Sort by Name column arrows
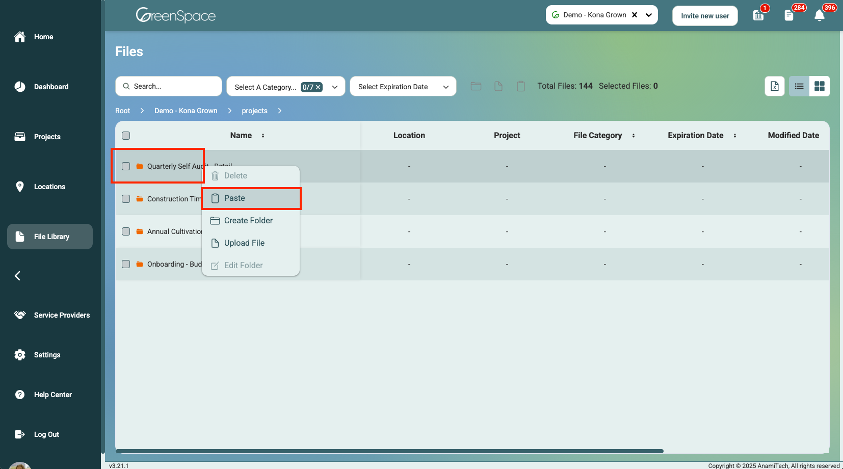 pos(263,136)
